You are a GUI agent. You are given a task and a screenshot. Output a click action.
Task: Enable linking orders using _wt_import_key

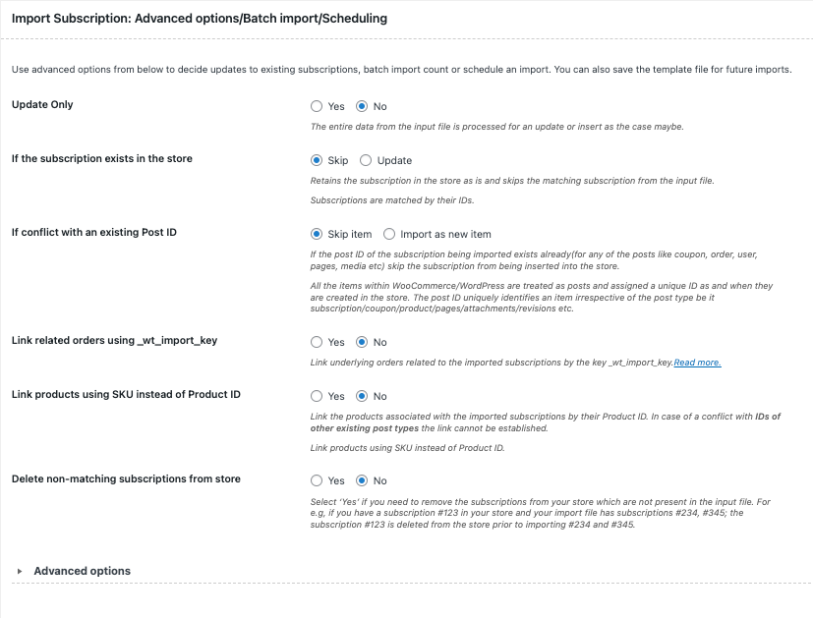coord(317,342)
